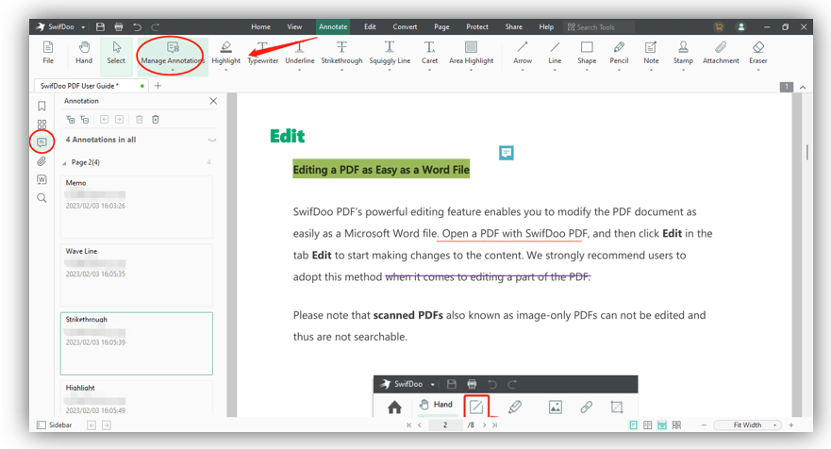
Task: Switch to the View tab
Action: [x=294, y=27]
